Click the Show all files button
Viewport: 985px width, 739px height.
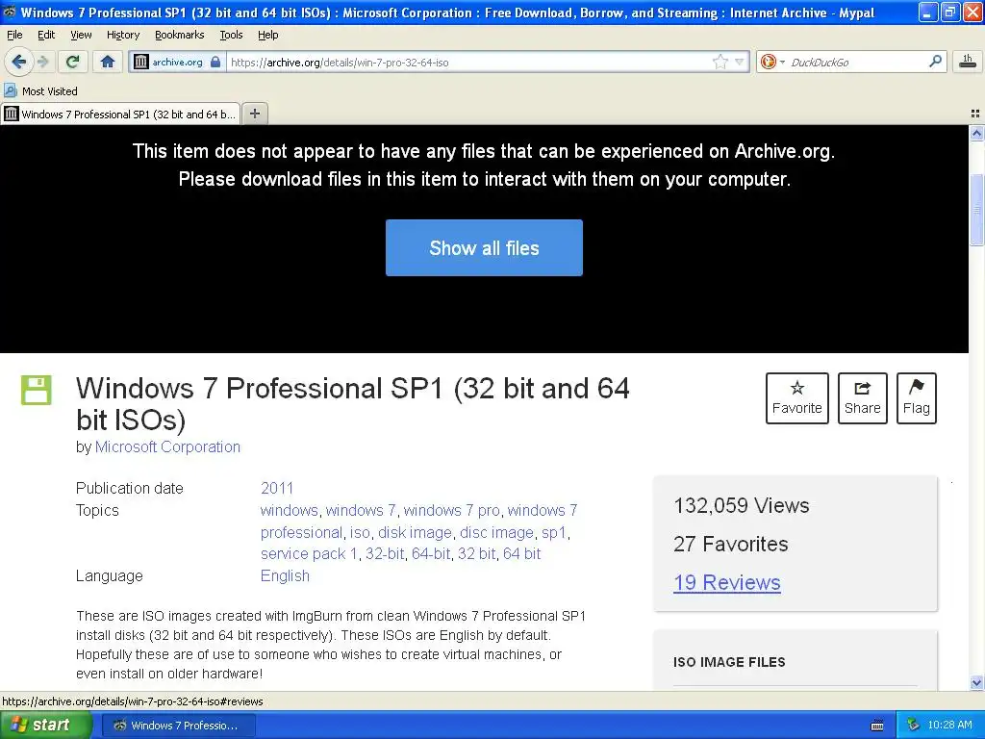(x=485, y=247)
